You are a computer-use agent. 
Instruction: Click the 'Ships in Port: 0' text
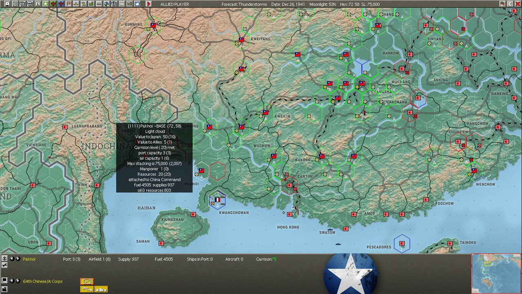[x=200, y=259]
